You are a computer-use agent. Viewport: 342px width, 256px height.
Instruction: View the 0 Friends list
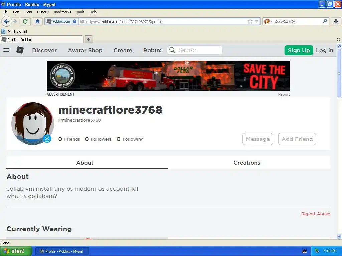(69, 139)
